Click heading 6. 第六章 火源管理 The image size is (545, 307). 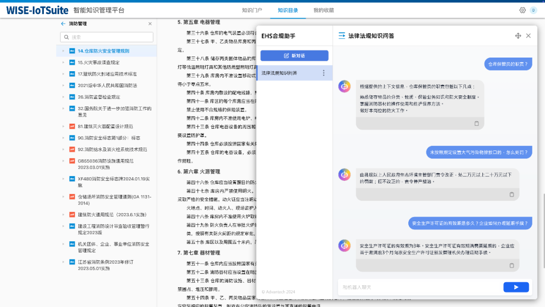coord(199,171)
